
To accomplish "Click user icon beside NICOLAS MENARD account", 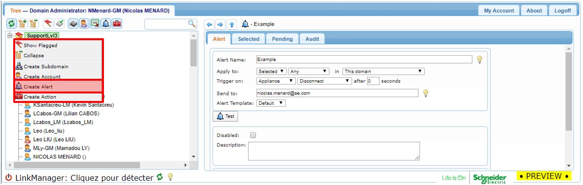I will pos(27,157).
